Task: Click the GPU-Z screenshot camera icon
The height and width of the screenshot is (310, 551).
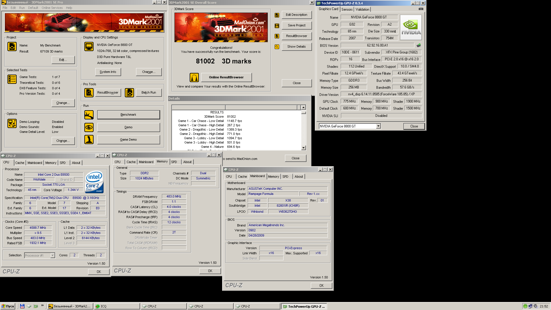Action: tap(421, 9)
